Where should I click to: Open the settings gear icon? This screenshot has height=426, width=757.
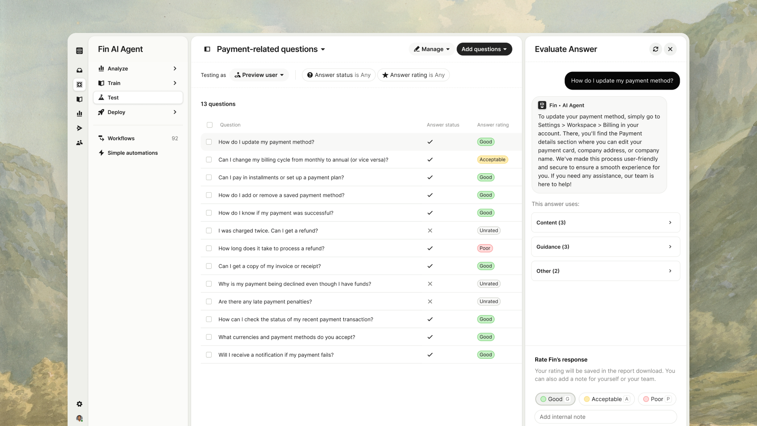pyautogui.click(x=79, y=404)
